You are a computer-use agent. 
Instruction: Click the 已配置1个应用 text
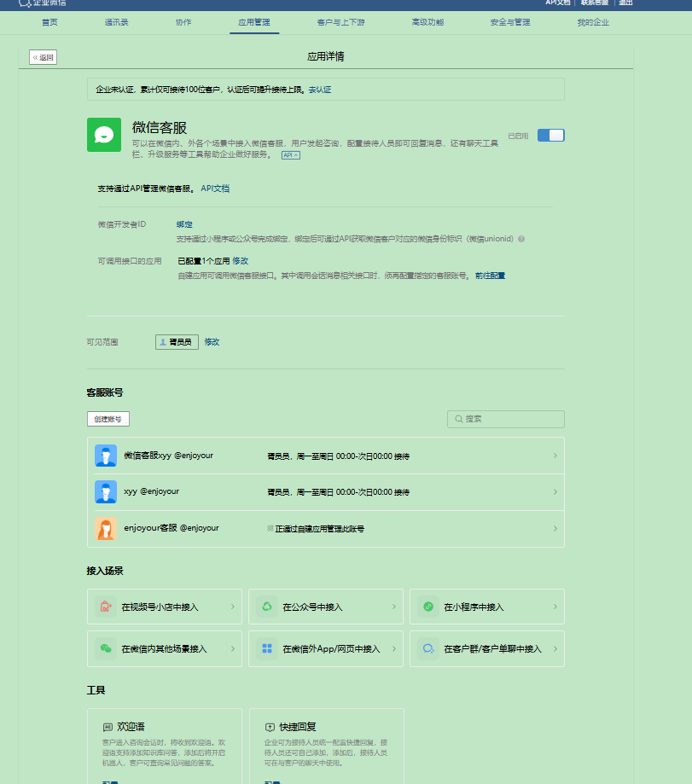point(204,261)
